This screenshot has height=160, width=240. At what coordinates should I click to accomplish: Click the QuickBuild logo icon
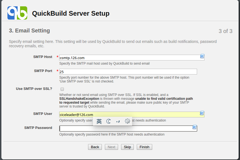click(x=17, y=13)
